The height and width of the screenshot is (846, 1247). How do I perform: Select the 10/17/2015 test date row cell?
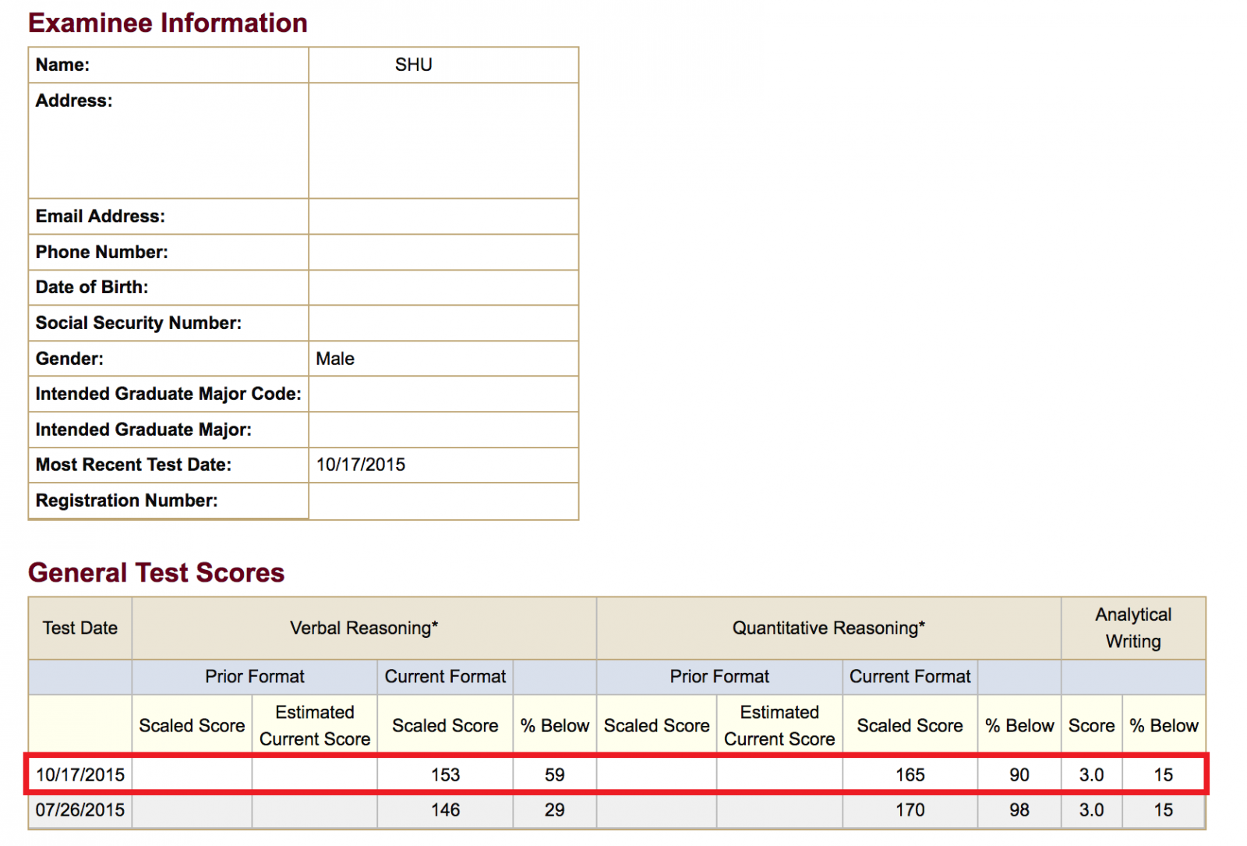[x=80, y=775]
